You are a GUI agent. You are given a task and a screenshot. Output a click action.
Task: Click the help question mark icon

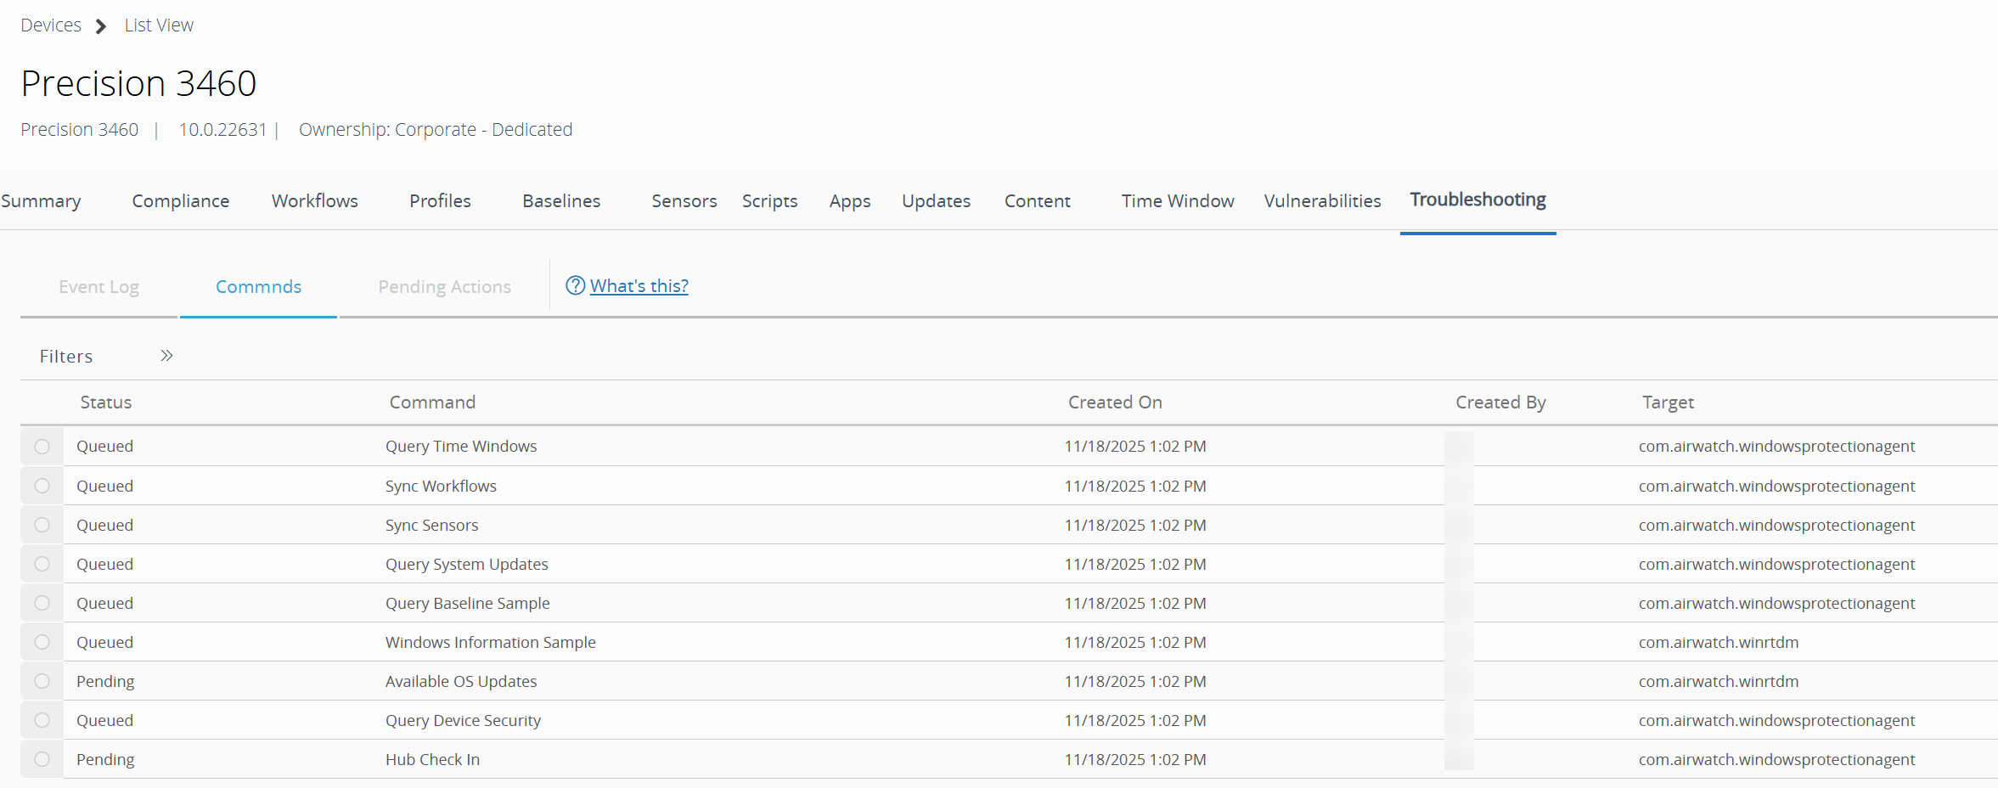tap(575, 285)
